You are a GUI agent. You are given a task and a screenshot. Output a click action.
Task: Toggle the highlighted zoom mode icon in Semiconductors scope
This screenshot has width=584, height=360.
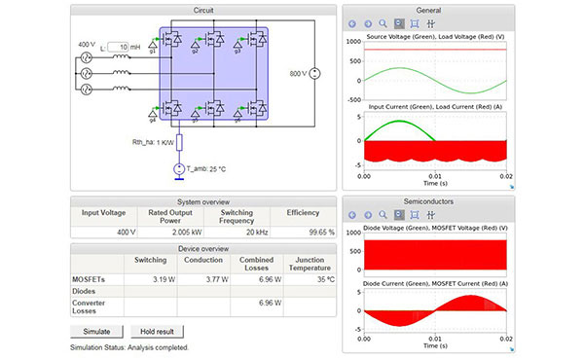point(399,215)
